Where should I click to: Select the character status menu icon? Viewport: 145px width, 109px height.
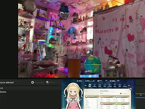click(90, 85)
